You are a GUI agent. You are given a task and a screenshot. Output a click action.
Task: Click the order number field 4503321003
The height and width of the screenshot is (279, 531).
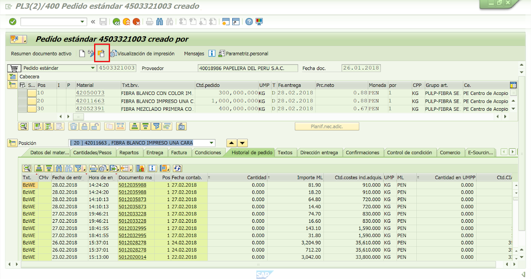coord(116,68)
